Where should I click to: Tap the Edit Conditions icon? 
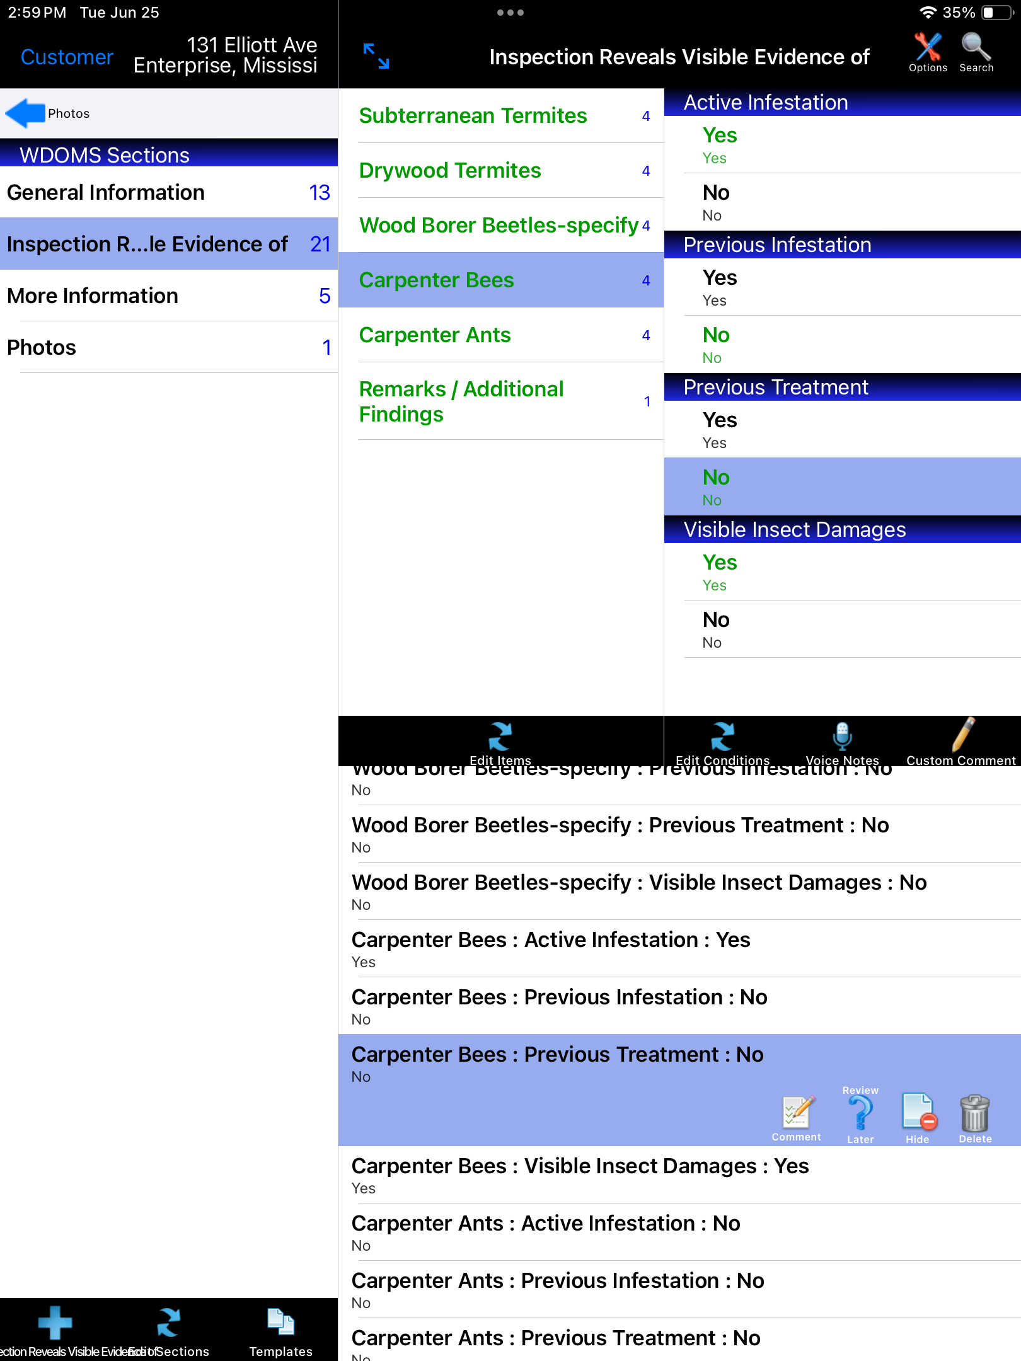(722, 744)
